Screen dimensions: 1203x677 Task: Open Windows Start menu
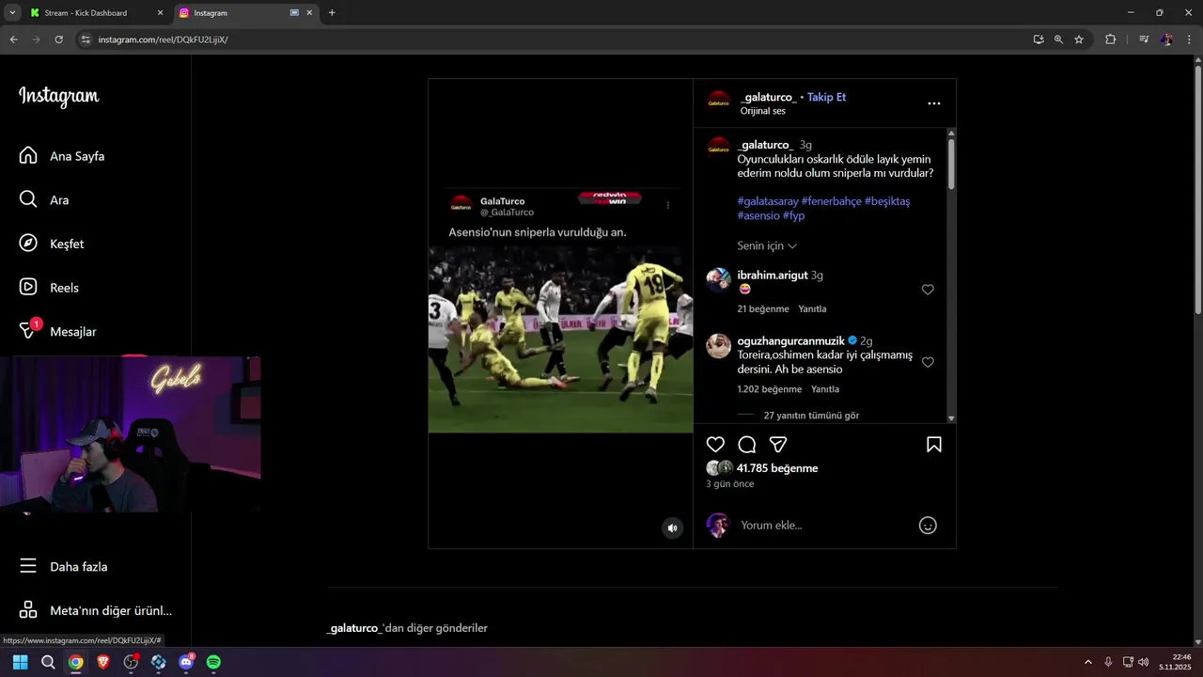[x=20, y=662]
